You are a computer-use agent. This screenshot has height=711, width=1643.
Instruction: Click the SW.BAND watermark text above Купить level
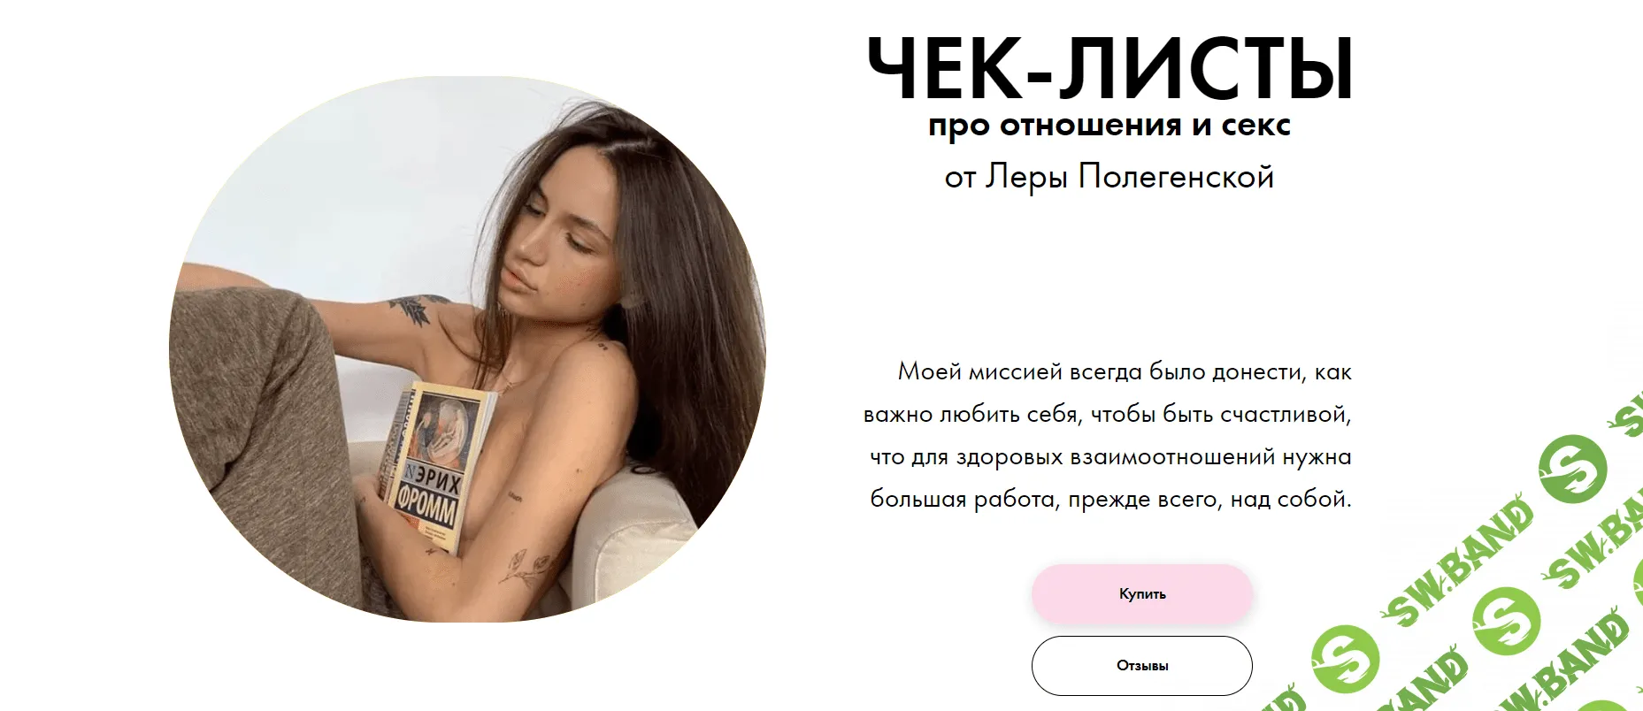(1458, 561)
